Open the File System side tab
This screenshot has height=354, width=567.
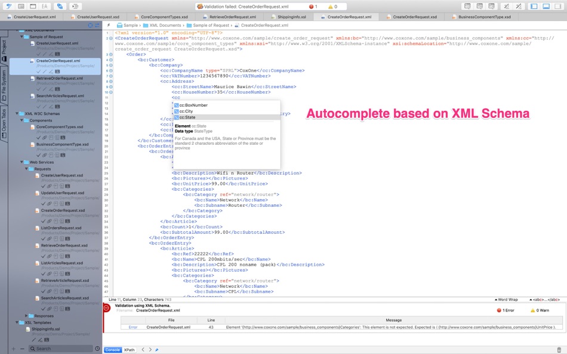pos(4,86)
